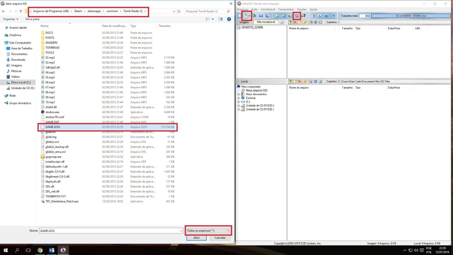Expand the Organizar dropdown
The width and height of the screenshot is (453, 255).
coord(11,19)
